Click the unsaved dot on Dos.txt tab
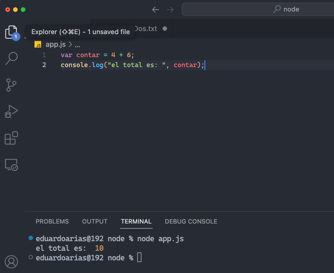334x273 pixels. click(x=165, y=29)
